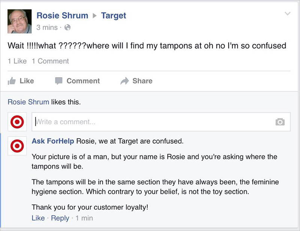Open Ask ForHelp commenter profile
The width and height of the screenshot is (300, 231).
click(x=53, y=141)
